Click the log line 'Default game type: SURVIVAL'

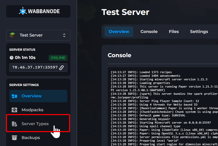pos(148,116)
